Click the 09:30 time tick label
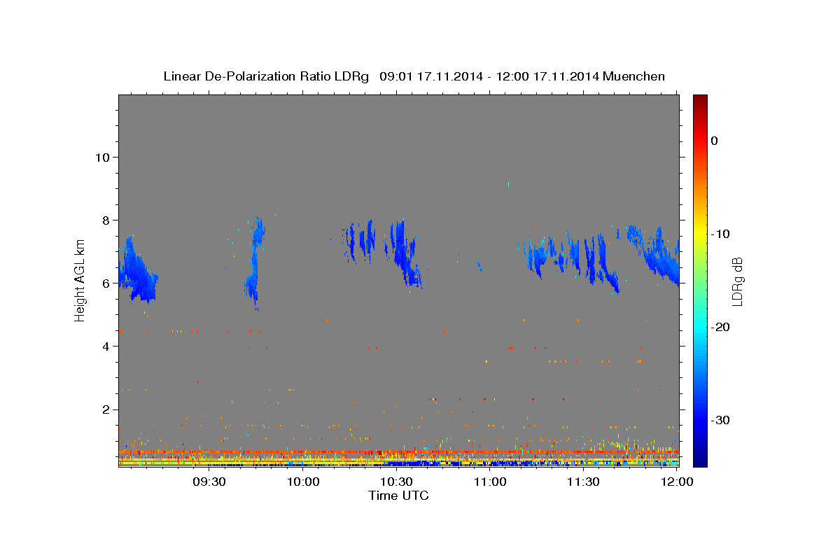 209,482
